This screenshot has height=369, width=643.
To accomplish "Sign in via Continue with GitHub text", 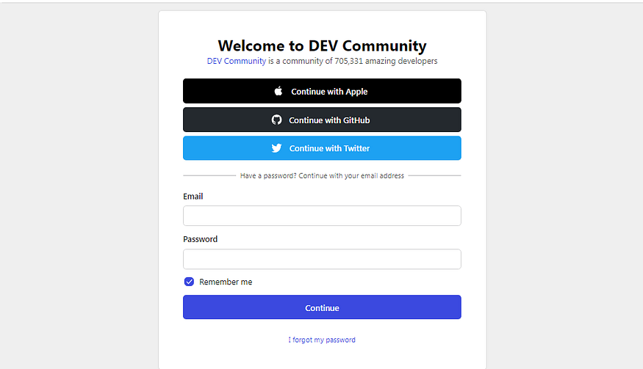I will [329, 120].
